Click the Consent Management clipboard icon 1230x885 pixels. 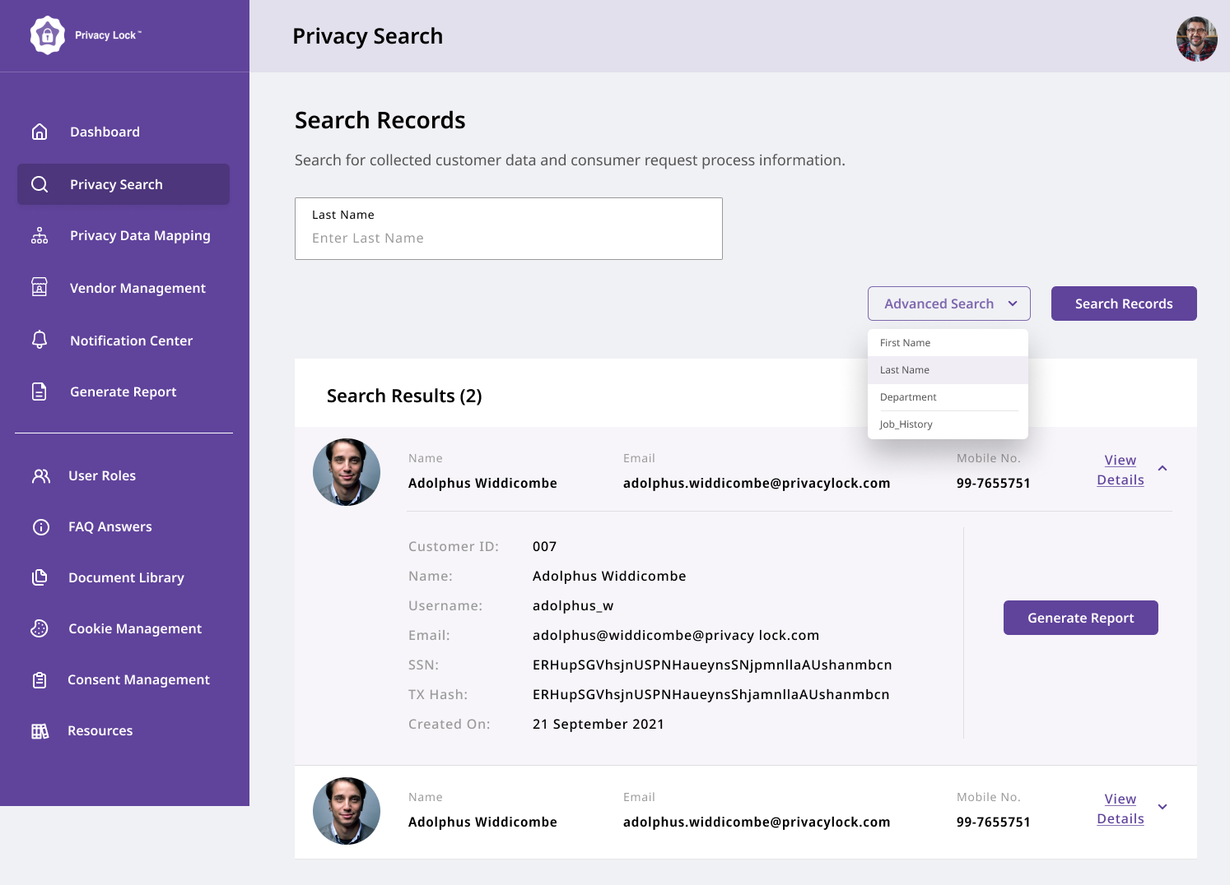pos(40,679)
